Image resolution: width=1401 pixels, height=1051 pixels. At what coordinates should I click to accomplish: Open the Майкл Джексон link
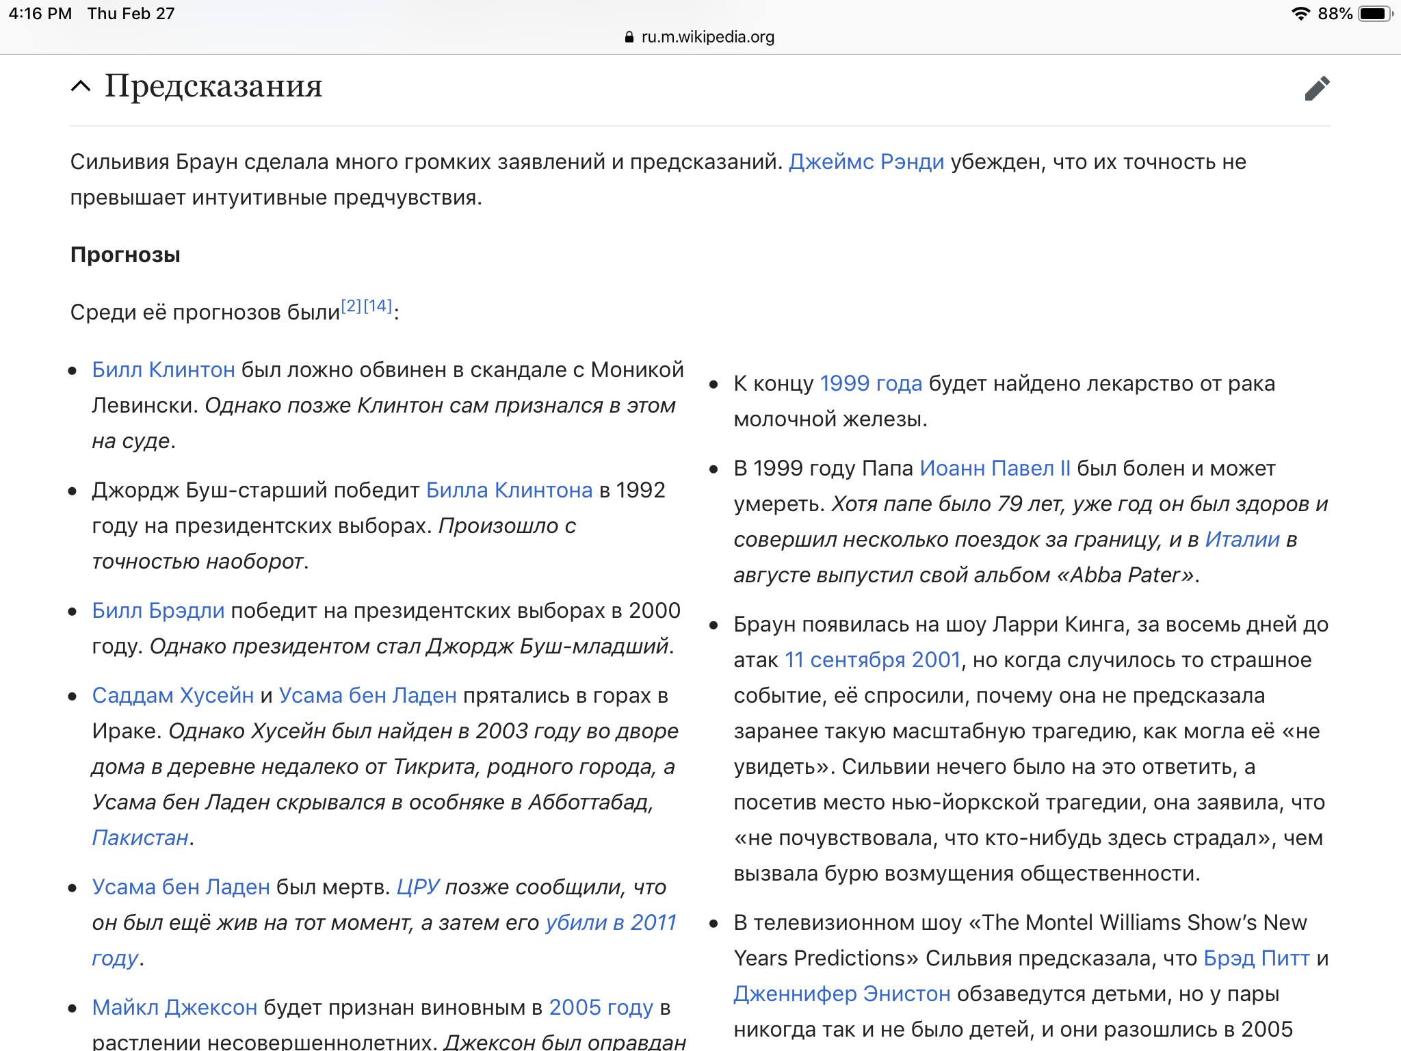point(174,1008)
